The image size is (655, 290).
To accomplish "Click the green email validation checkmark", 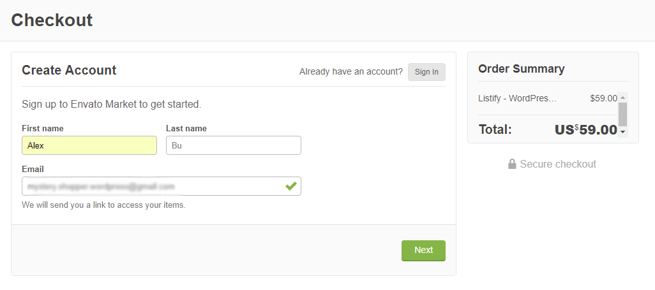I will click(x=291, y=186).
